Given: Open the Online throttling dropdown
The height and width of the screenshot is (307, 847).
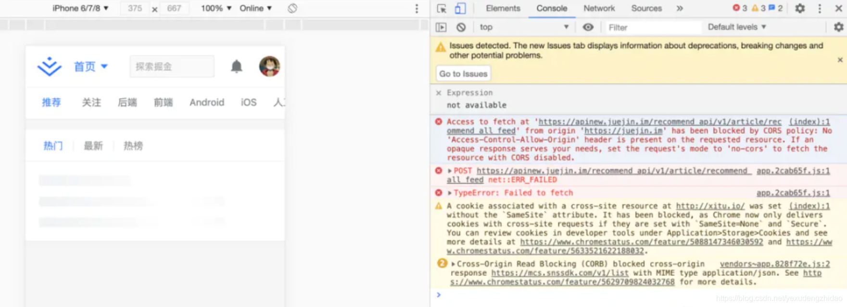Looking at the screenshot, I should (x=256, y=8).
